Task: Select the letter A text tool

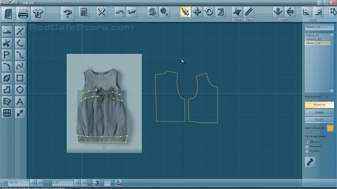Action: tap(20, 101)
